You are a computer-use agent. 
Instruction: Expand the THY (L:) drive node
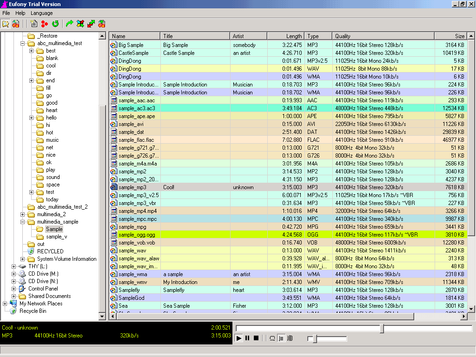click(13, 266)
